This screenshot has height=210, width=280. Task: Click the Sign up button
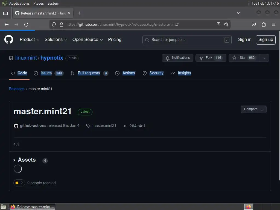(x=266, y=40)
